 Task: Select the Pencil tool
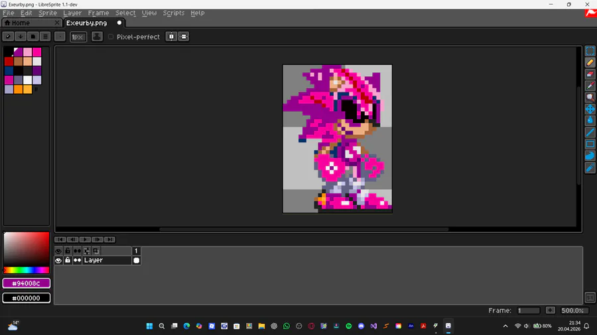[x=590, y=63]
